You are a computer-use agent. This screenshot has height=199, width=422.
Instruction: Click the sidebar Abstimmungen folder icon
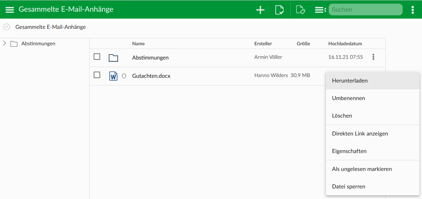14,44
